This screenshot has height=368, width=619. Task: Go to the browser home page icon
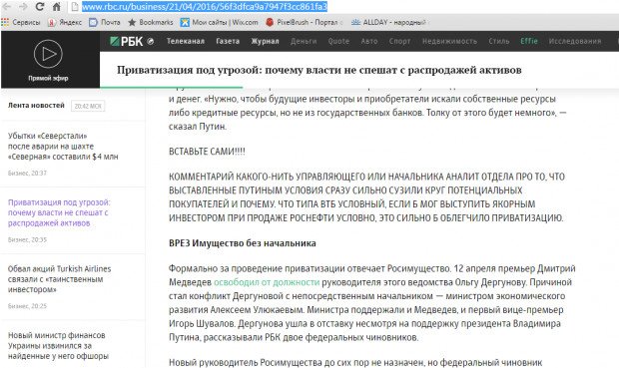click(x=57, y=7)
